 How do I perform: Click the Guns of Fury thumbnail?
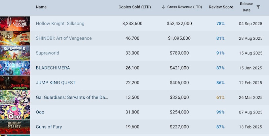click(x=15, y=127)
